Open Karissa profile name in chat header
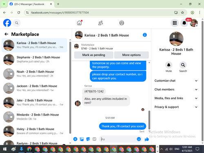 click(106, 35)
